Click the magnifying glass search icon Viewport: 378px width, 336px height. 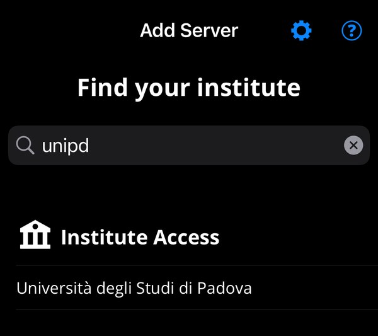click(x=25, y=146)
